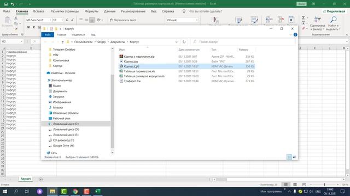Image resolution: width=350 pixels, height=196 pixels.
Task: Toggle bold (Ж) formatting
Action: [x=28, y=27]
